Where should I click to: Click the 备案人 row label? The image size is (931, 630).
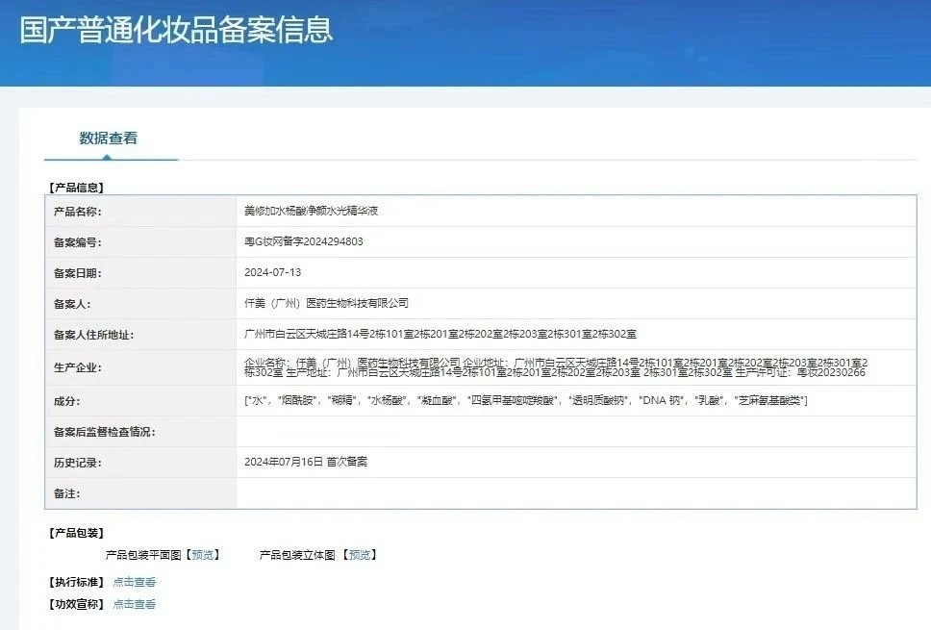click(72, 304)
